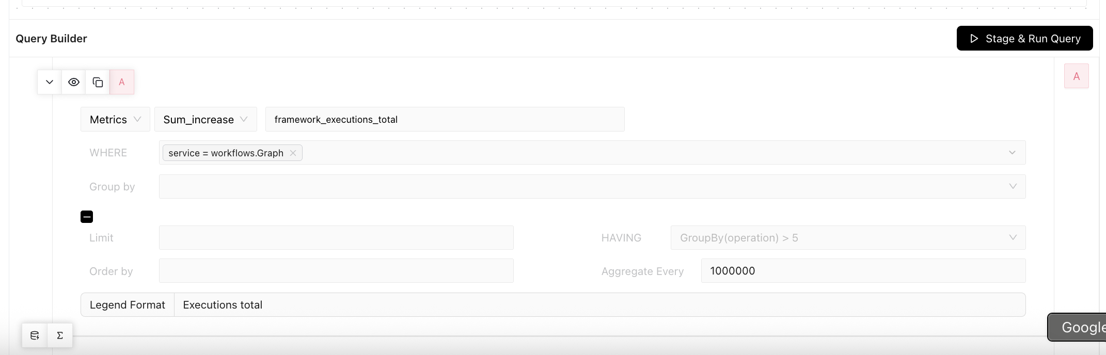Click the pink A query label
The width and height of the screenshot is (1106, 355).
pyautogui.click(x=122, y=82)
